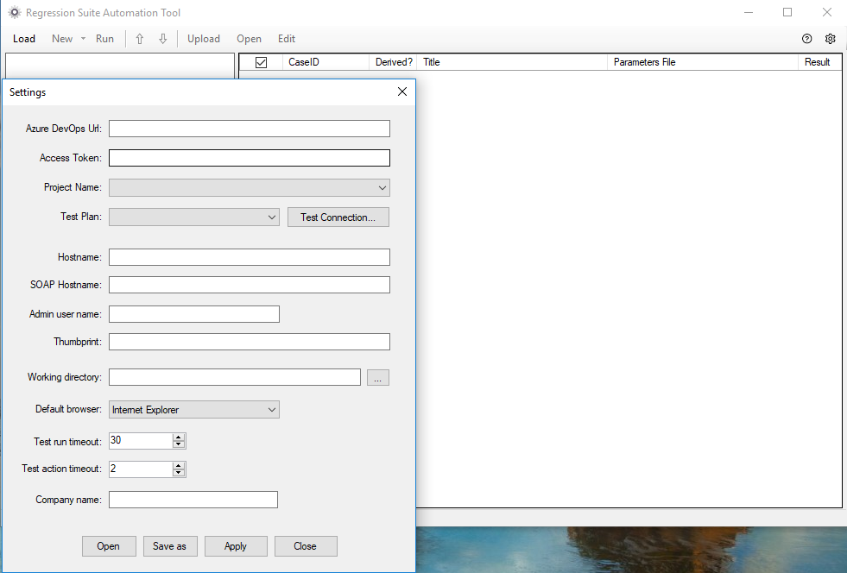Click the Regression Suite Automation Tool logo icon

click(14, 13)
